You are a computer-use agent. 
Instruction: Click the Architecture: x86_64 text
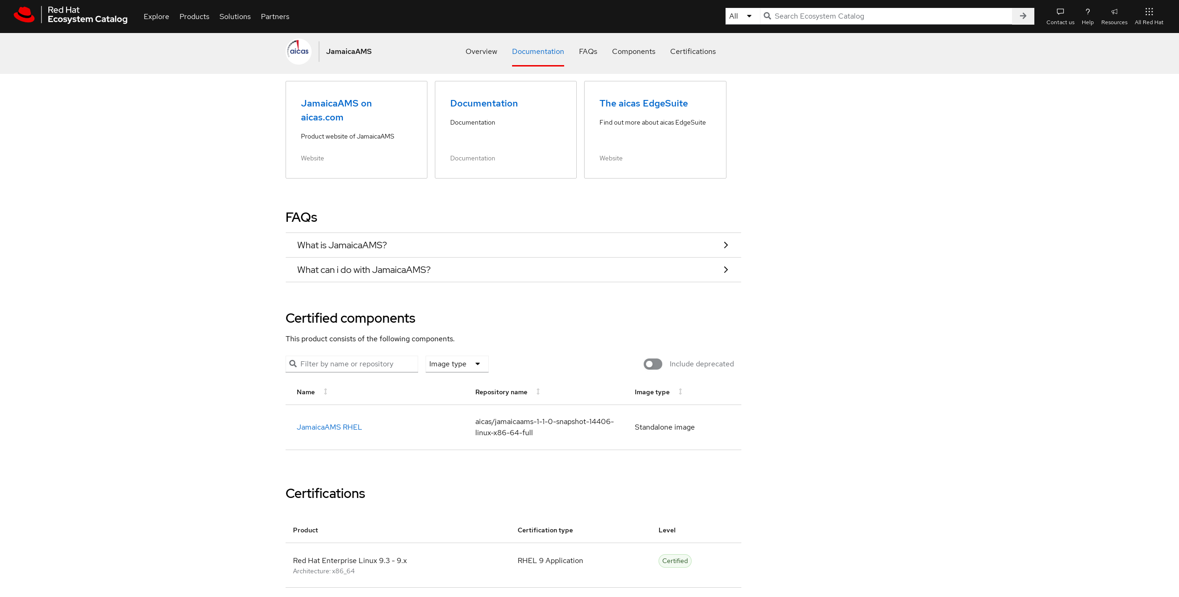324,571
